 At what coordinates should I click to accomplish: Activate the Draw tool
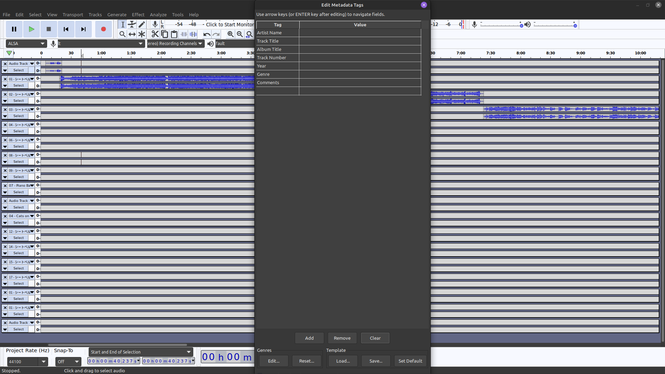(142, 24)
